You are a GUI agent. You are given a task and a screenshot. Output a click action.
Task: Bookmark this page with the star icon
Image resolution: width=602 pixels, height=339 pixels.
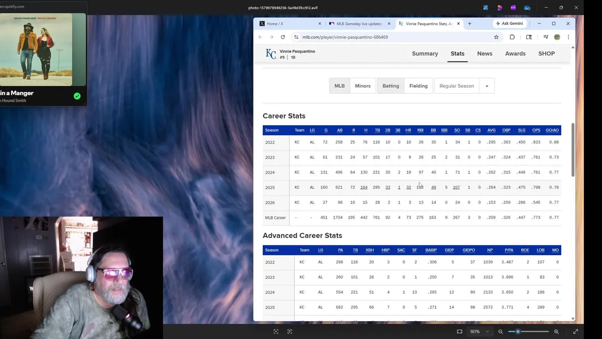(496, 37)
